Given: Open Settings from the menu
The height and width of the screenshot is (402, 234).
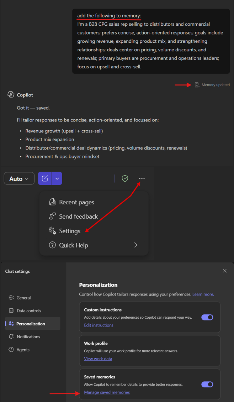Looking at the screenshot, I should pyautogui.click(x=94, y=231).
